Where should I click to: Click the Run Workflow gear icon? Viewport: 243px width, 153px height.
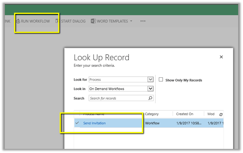[18, 21]
